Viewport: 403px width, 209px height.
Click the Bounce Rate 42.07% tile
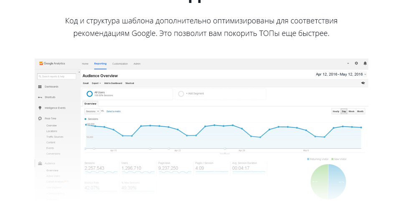click(x=101, y=187)
